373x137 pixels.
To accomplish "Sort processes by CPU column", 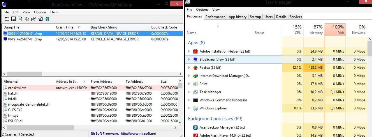I will point(293,30).
